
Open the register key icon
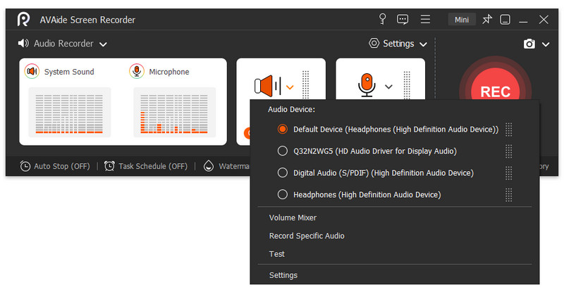tap(383, 19)
